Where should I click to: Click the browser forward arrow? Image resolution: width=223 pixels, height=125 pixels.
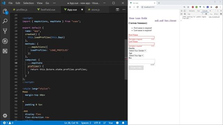pyautogui.click(x=134, y=7)
